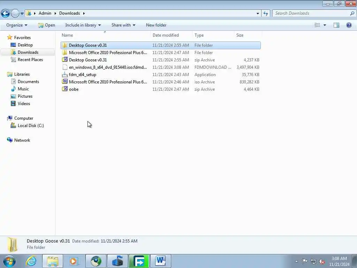
Task: Open the globe browser taskbar icon
Action: pyautogui.click(x=96, y=261)
